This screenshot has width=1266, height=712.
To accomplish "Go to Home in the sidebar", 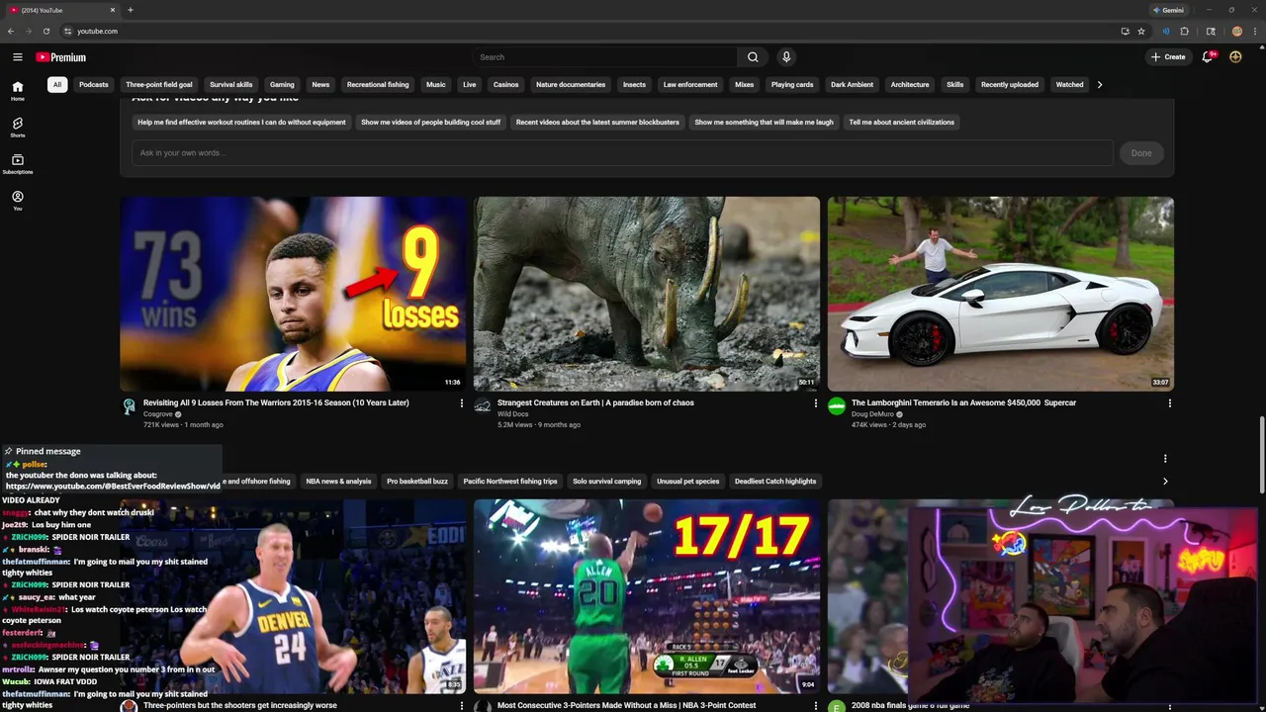I will click(17, 91).
